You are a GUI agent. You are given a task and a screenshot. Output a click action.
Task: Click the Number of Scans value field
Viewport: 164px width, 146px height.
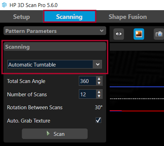88,94
